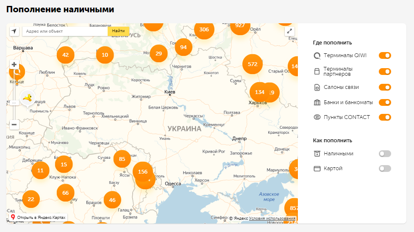Image resolution: width=414 pixels, height=232 pixels.
Task: Click the Картой label
Action: coord(333,168)
